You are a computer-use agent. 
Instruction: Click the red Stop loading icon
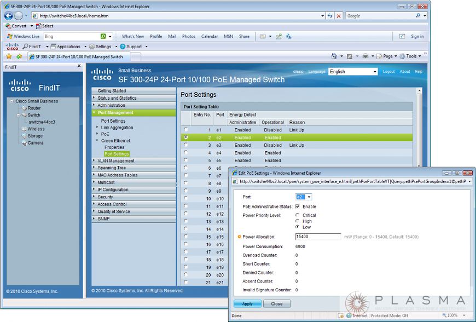click(x=339, y=16)
